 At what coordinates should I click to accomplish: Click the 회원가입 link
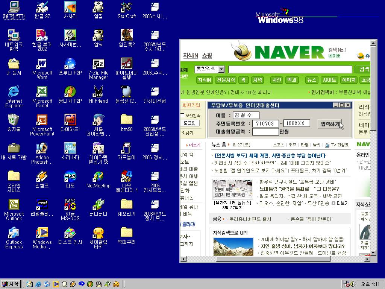[x=191, y=105]
